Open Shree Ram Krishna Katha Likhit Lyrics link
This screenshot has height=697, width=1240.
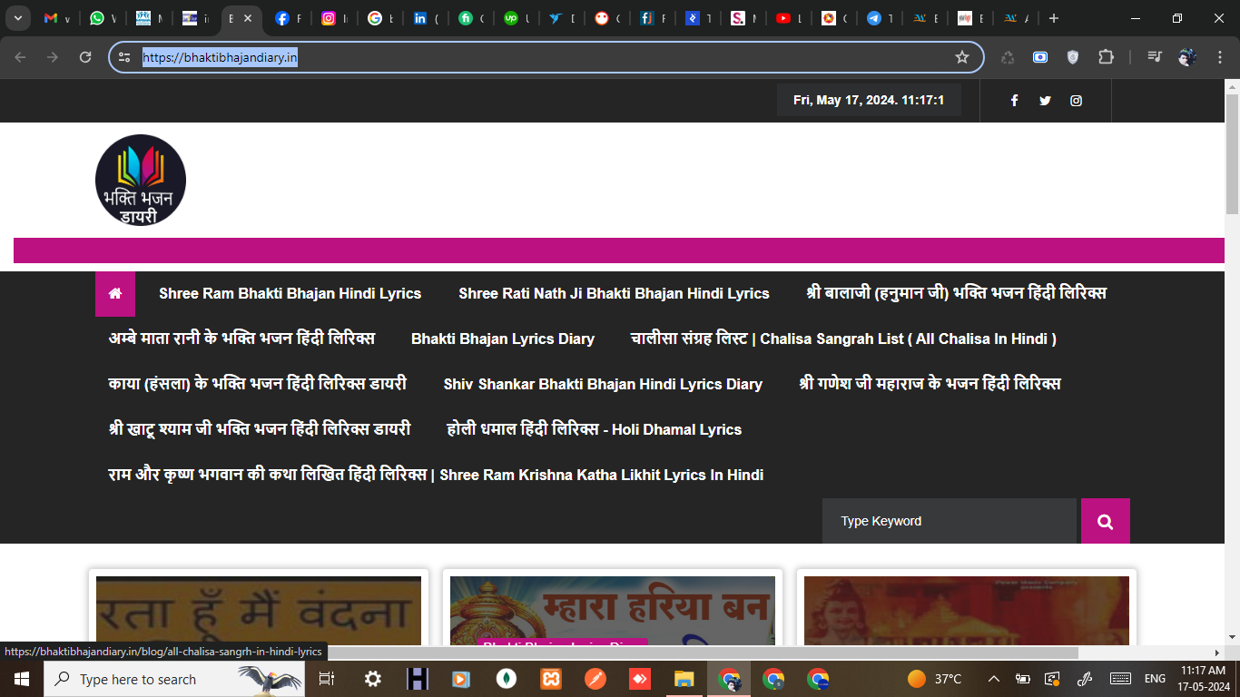point(436,475)
